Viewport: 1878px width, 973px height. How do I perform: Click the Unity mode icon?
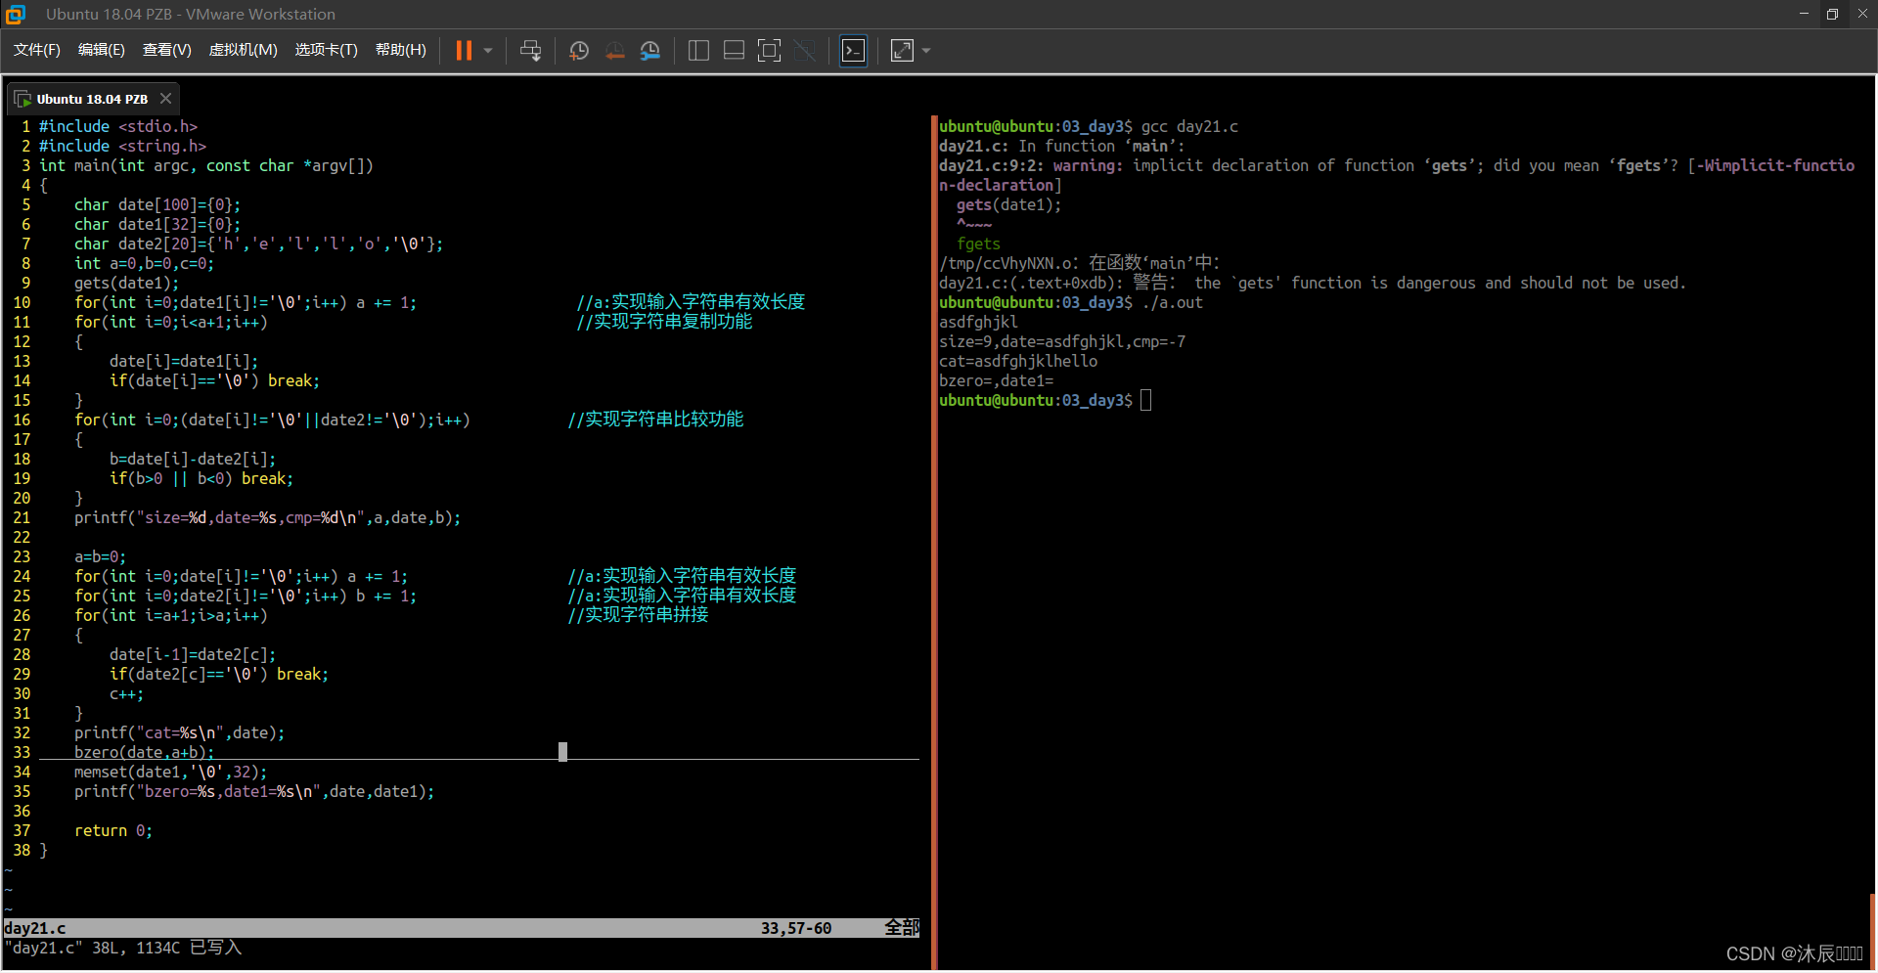(x=805, y=51)
